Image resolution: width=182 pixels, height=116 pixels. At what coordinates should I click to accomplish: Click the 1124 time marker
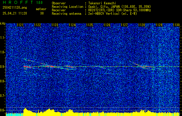[x=72, y=25]
